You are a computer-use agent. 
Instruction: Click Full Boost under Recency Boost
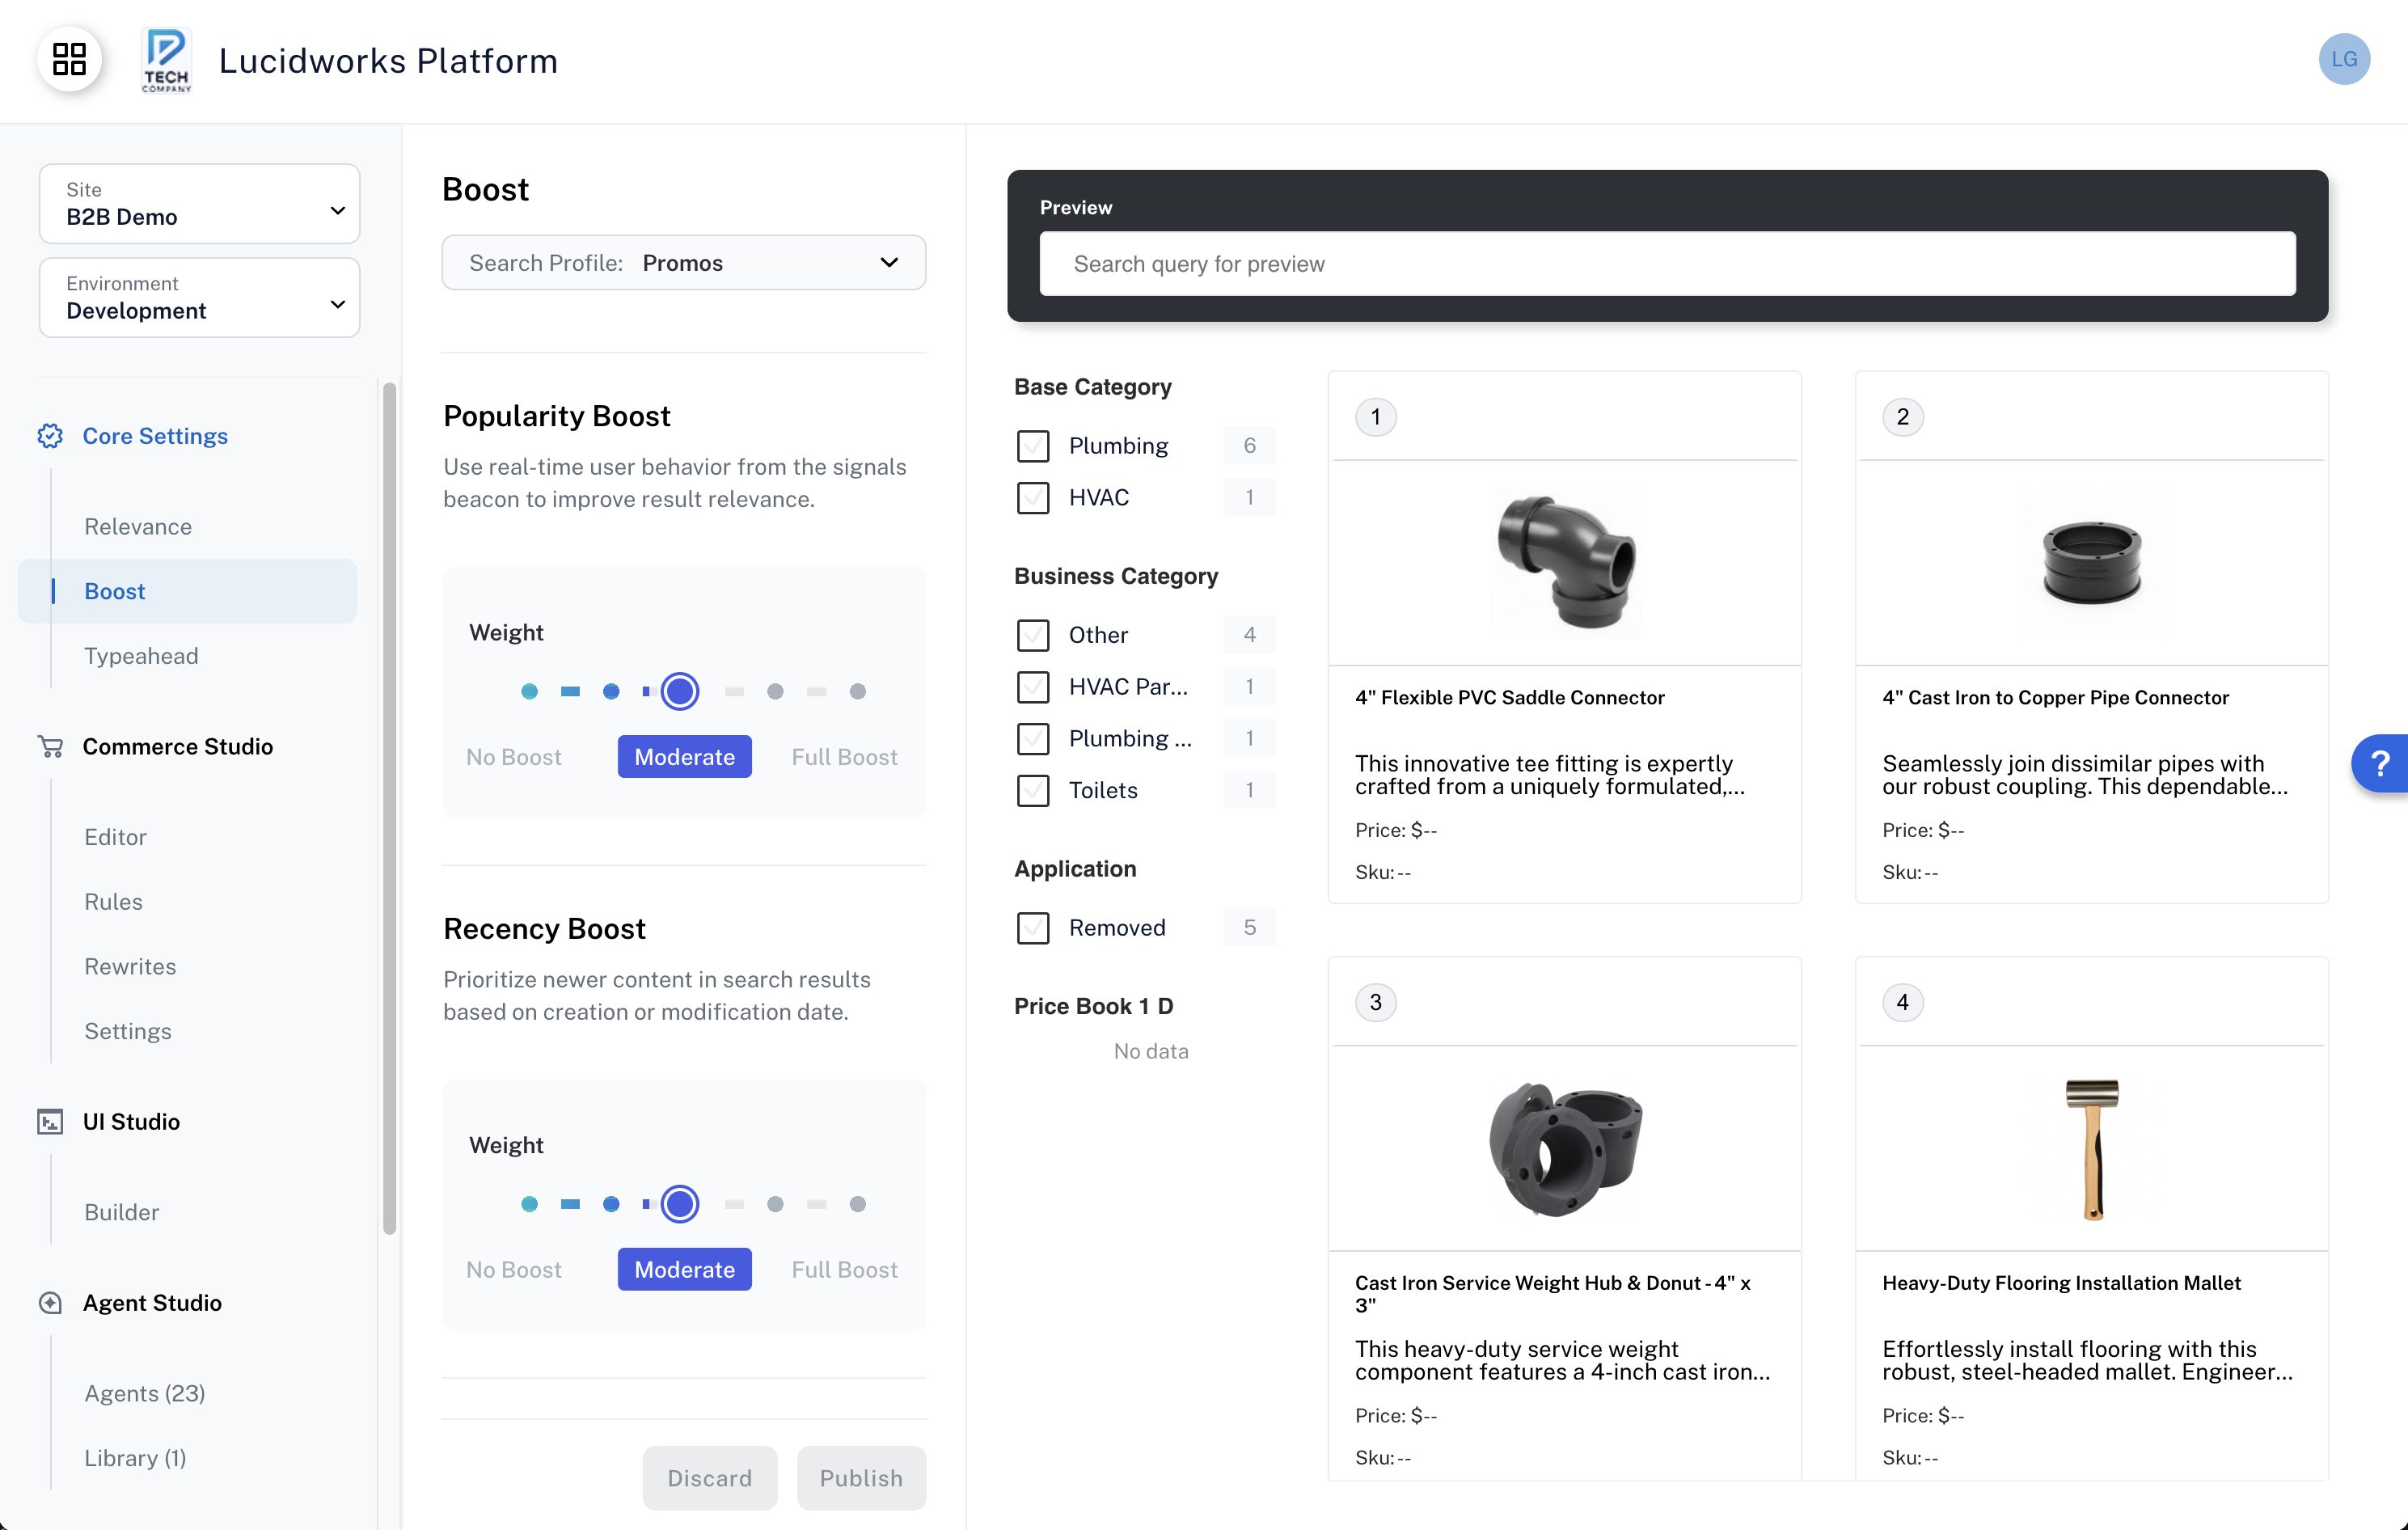[x=845, y=1269]
